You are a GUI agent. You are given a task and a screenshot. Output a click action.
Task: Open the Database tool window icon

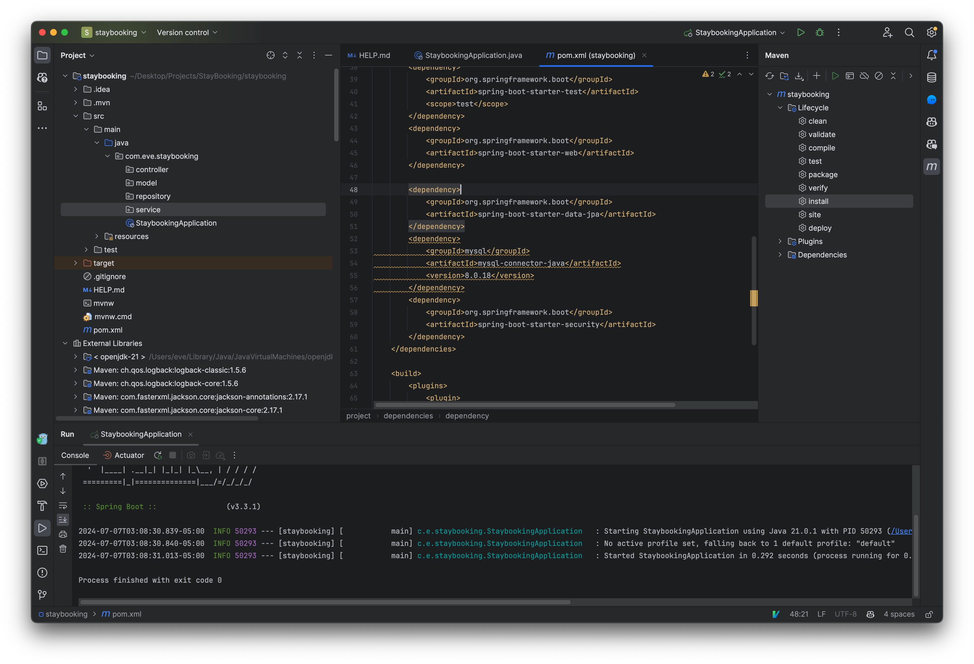pos(931,77)
